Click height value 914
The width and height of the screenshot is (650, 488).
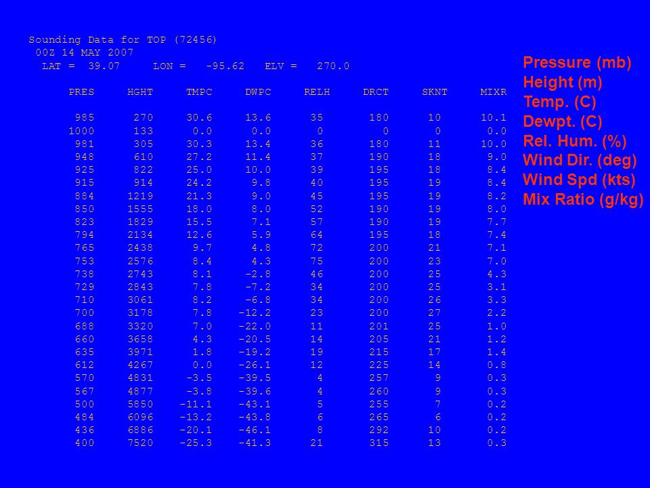[144, 182]
